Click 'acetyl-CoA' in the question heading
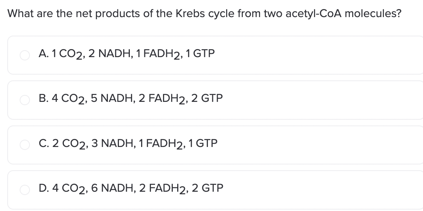423x211 pixels. tap(313, 13)
